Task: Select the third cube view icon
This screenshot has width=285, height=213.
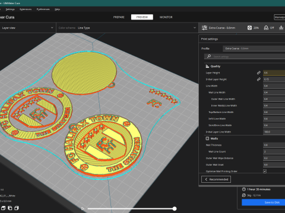Action: 17,208
